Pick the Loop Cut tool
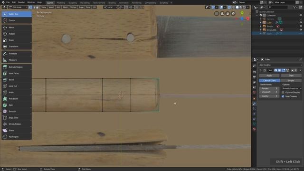 pos(17,86)
